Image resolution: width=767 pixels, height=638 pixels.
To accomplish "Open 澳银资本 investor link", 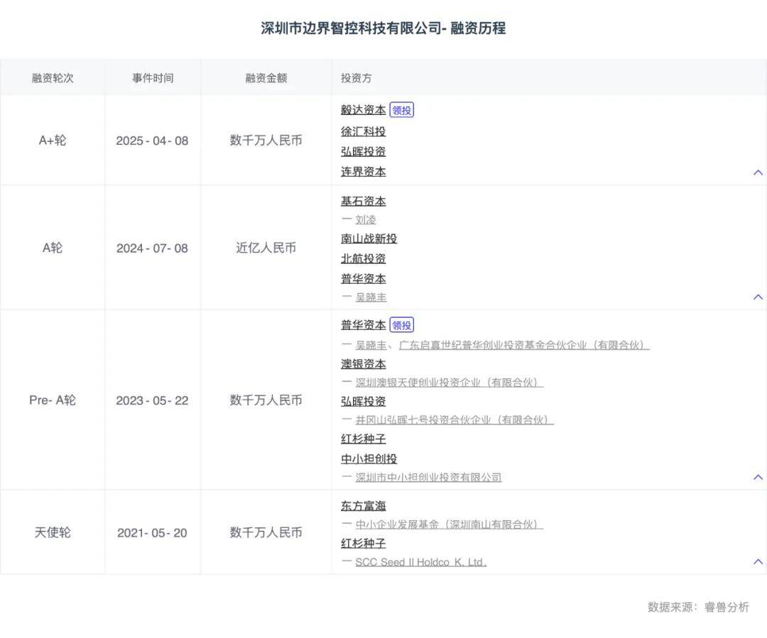I will [363, 364].
